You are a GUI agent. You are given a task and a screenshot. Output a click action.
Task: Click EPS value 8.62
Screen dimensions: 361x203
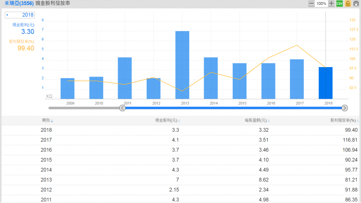pyautogui.click(x=264, y=180)
